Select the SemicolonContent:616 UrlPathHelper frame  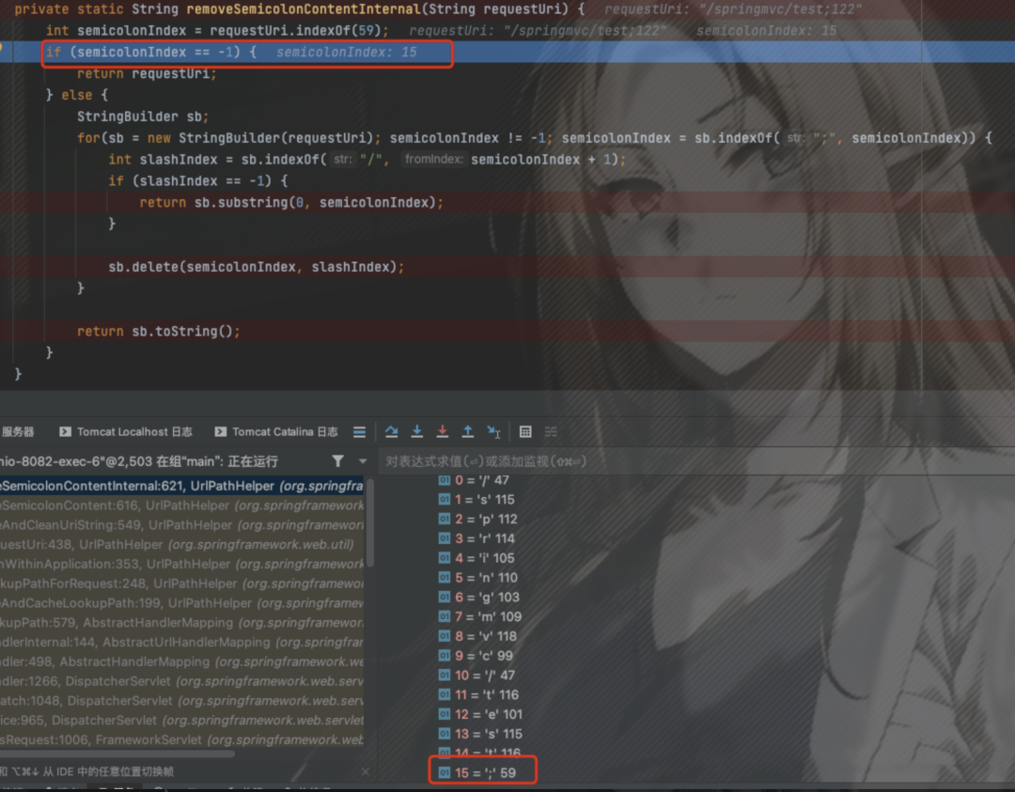182,505
